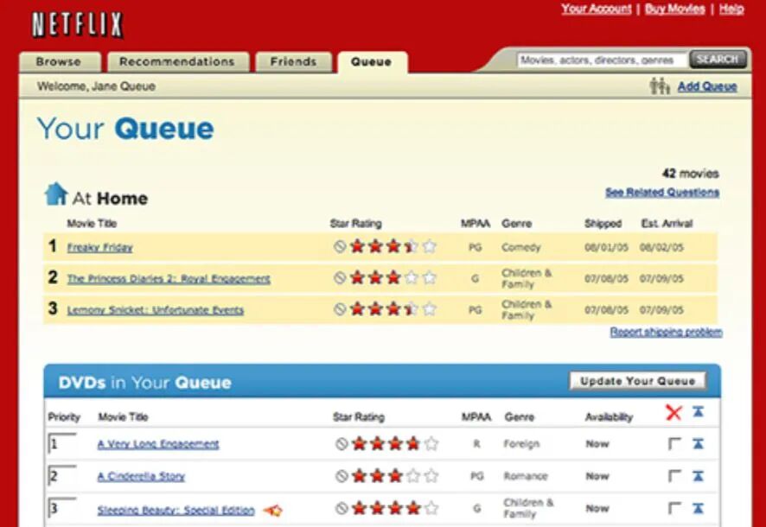Viewport: 766px width, 527px height.
Task: Click shipped date 08/01/05 for Freaky Friday
Action: pyautogui.click(x=606, y=247)
